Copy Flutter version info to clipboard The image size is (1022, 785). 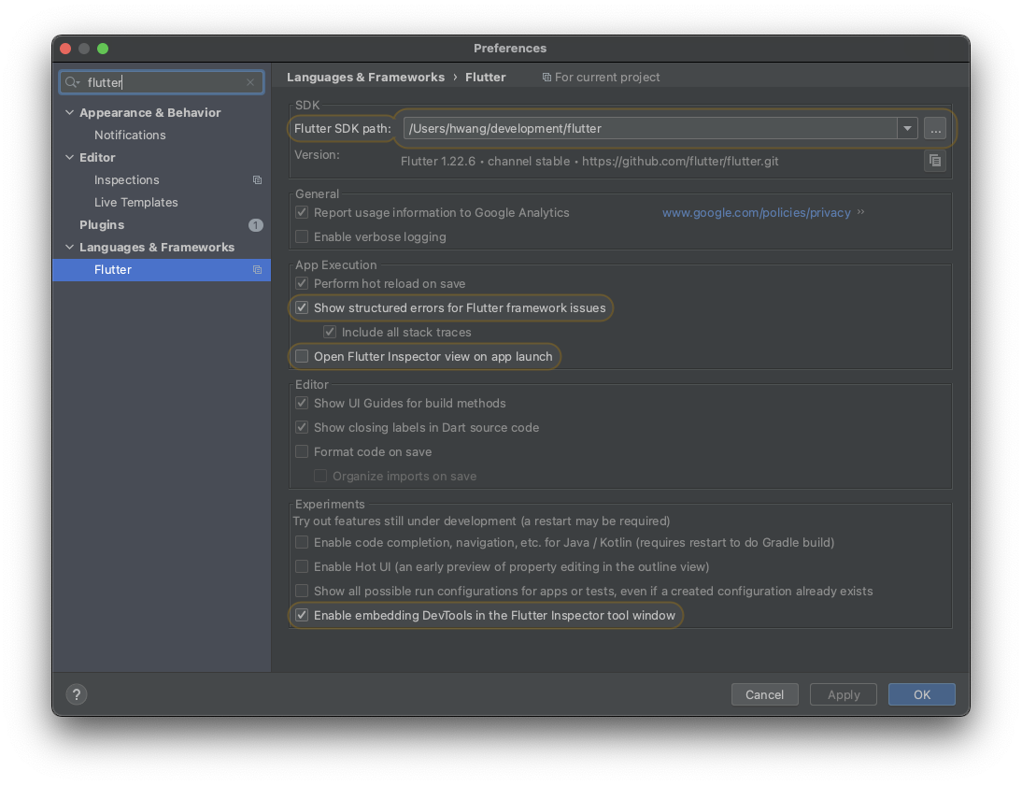point(935,161)
